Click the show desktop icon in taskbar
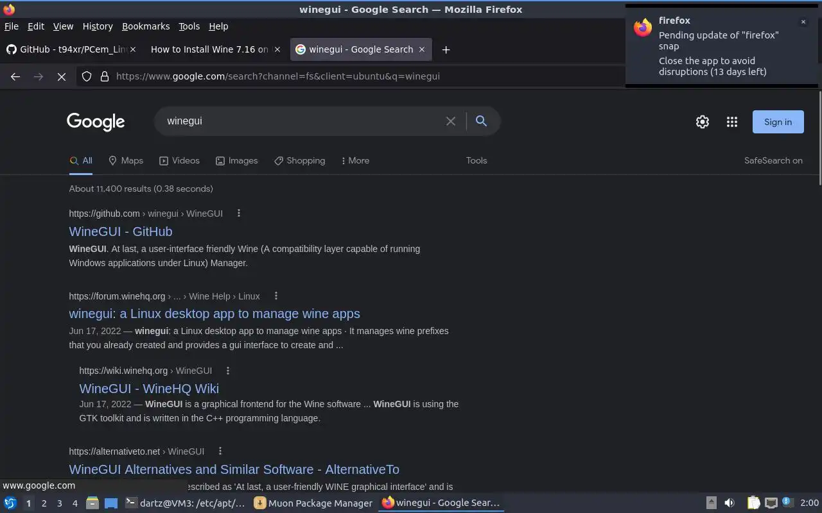The height and width of the screenshot is (513, 822). click(110, 503)
